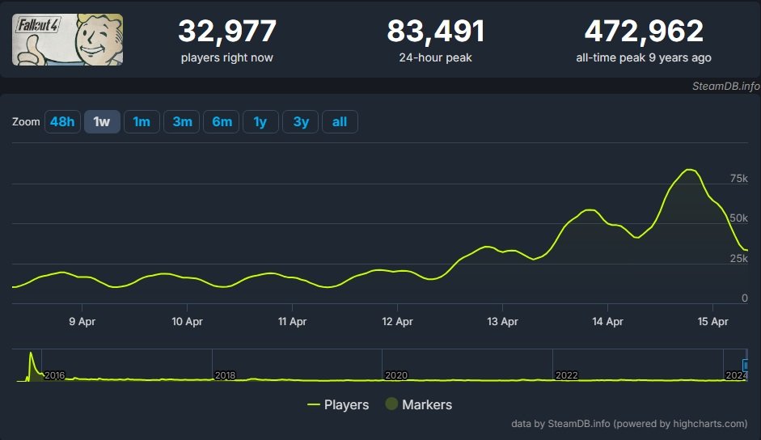This screenshot has width=761, height=440.
Task: Select the 48h zoom range
Action: click(x=62, y=122)
